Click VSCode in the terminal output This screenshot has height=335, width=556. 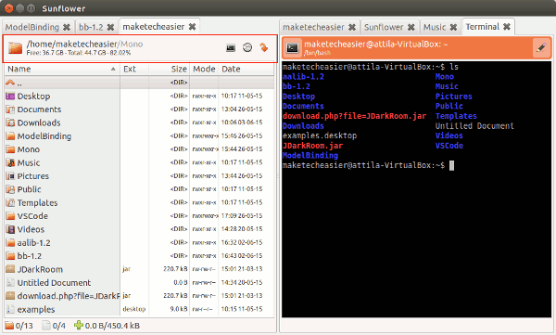(449, 146)
